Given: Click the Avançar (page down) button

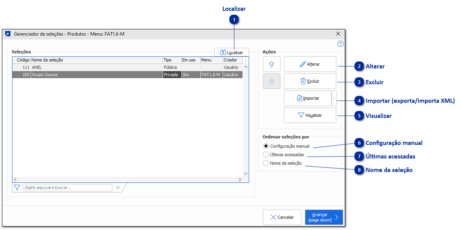Looking at the screenshot, I should coord(324,217).
